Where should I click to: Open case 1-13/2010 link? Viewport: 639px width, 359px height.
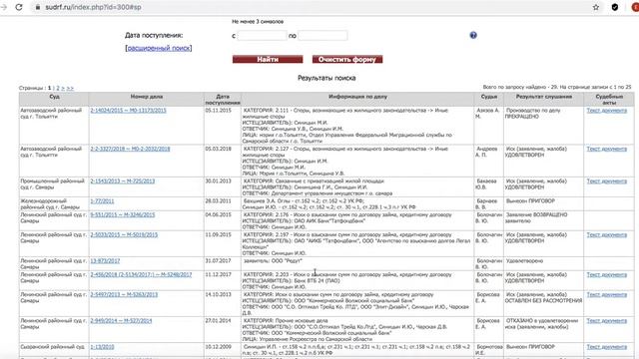pos(102,347)
